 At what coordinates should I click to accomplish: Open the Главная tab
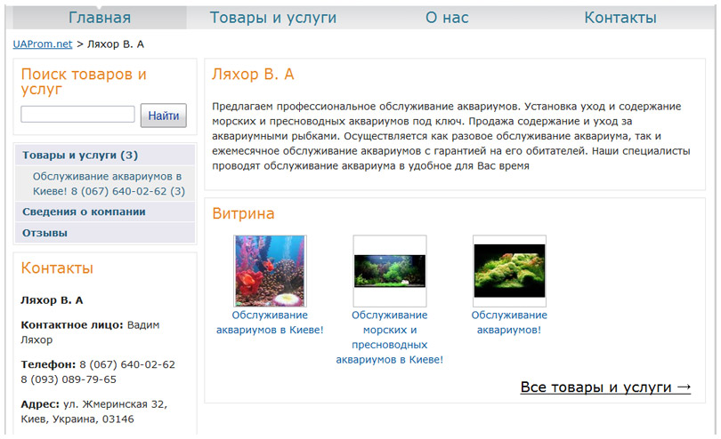pyautogui.click(x=100, y=18)
